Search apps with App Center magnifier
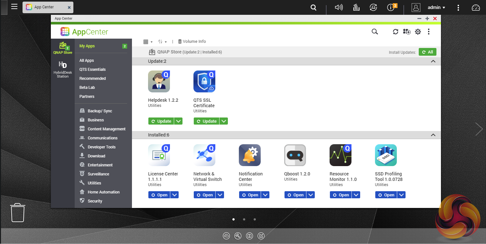 pos(375,32)
